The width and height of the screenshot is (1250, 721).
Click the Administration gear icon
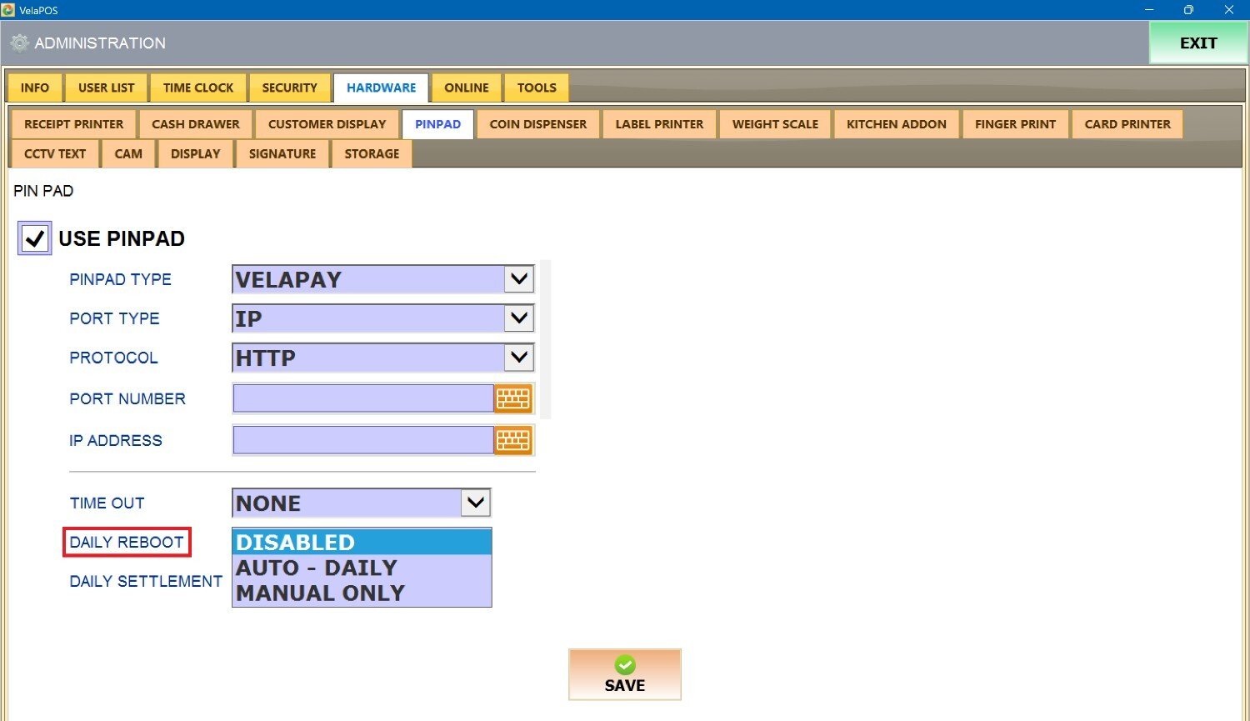tap(19, 43)
